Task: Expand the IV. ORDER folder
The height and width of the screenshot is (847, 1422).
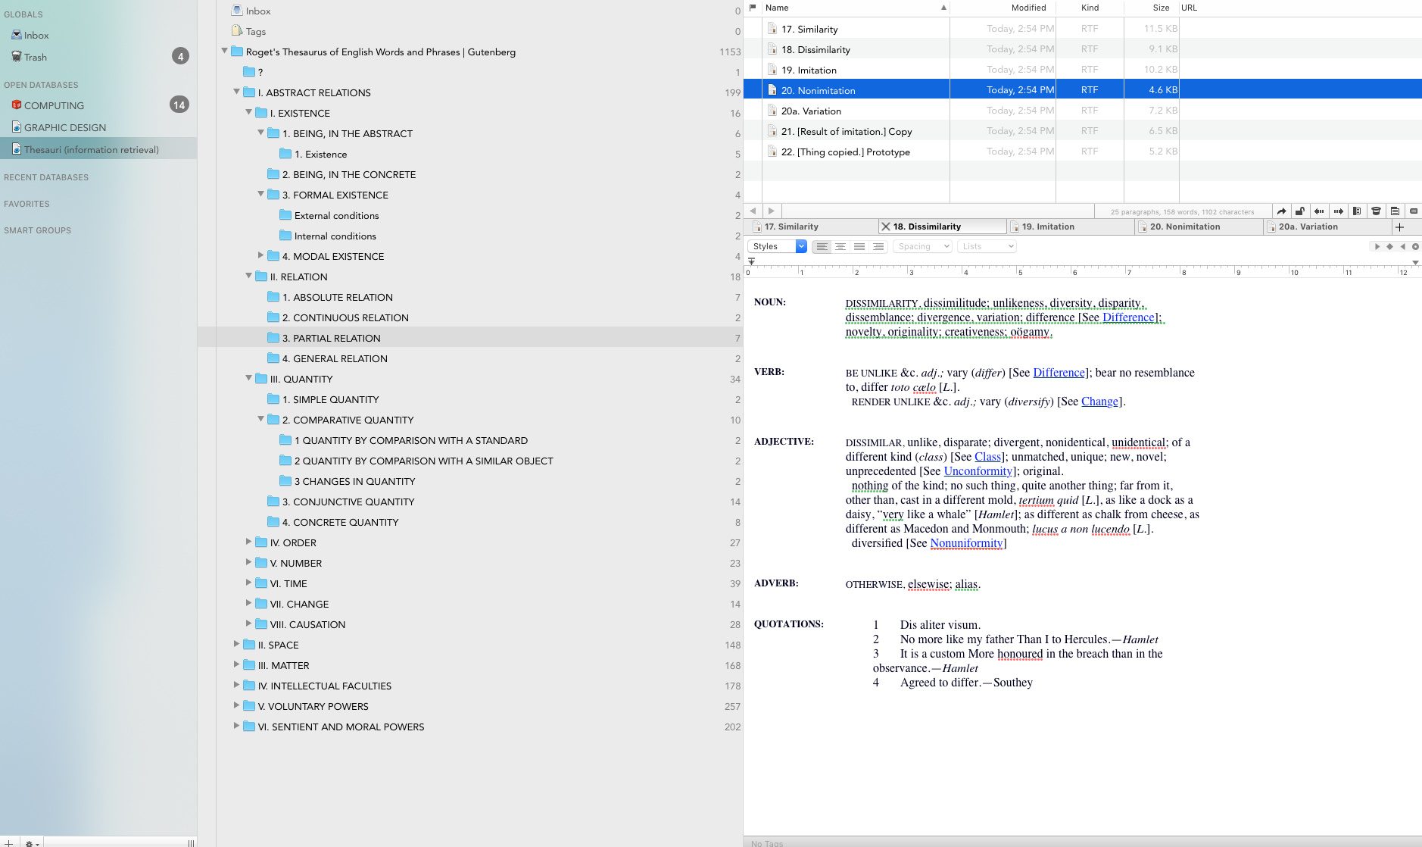Action: (x=248, y=542)
